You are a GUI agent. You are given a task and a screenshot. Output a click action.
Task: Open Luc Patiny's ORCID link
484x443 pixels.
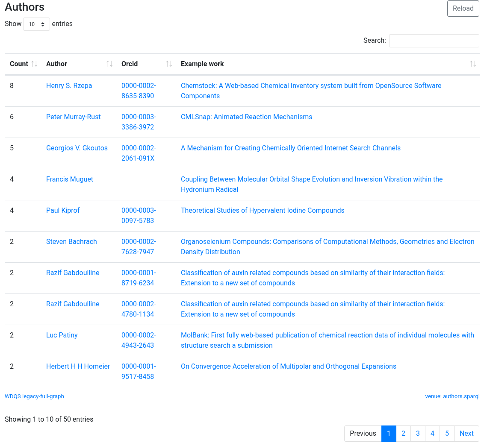139,340
